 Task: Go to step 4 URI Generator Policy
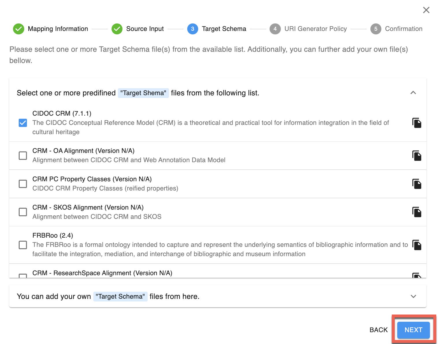pyautogui.click(x=275, y=29)
